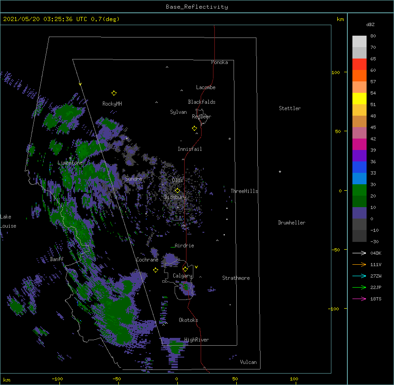
Task: Click the Drumheller label
Action: [292, 223]
